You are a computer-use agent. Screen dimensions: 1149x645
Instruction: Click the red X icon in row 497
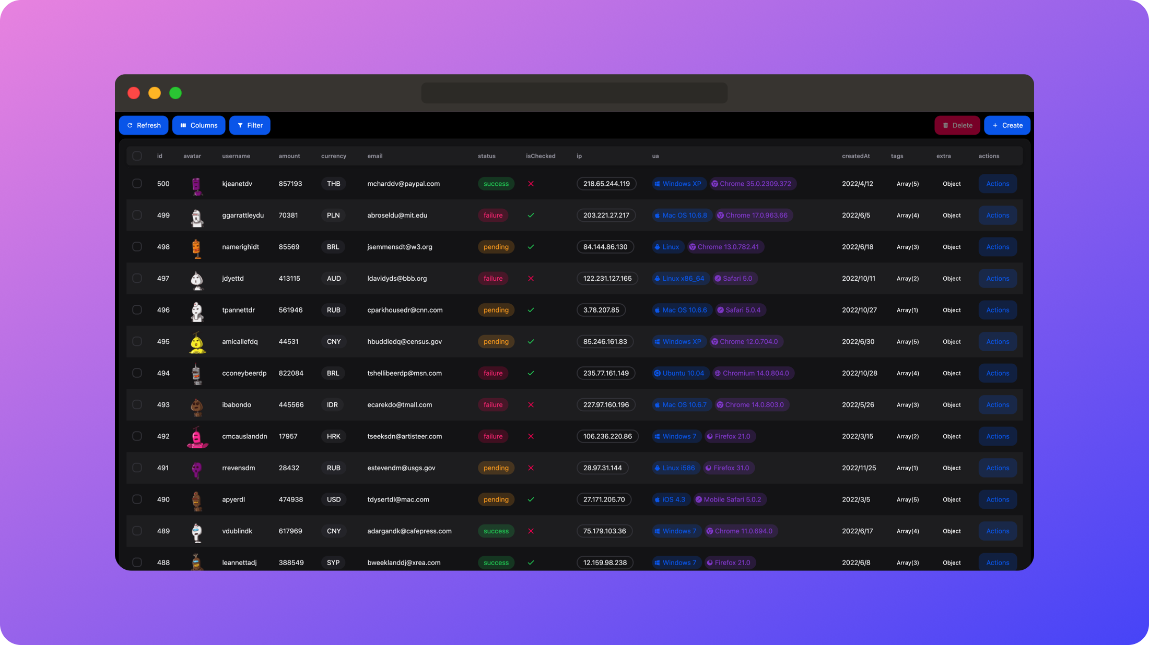tap(531, 278)
